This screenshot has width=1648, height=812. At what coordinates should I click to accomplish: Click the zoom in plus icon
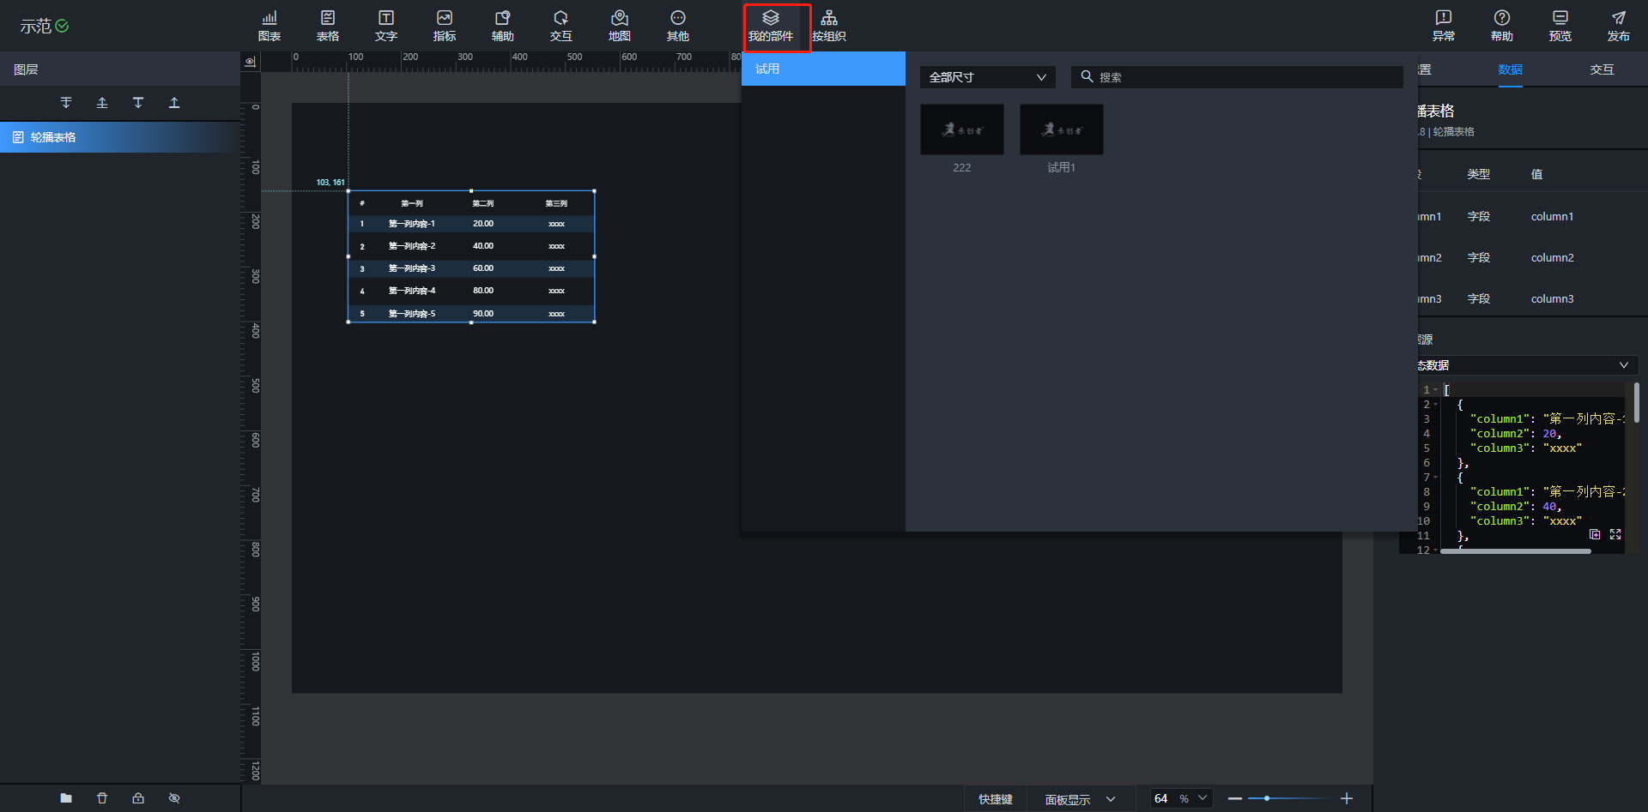coord(1347,798)
